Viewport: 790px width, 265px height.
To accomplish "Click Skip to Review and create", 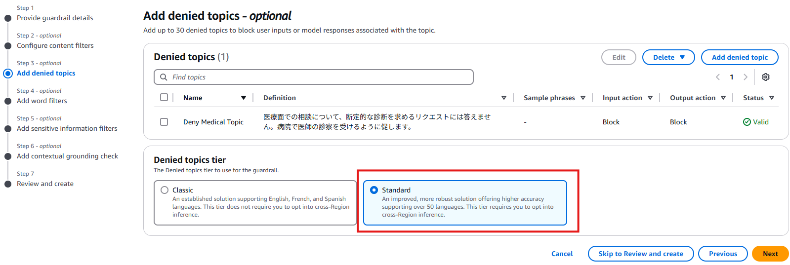I will point(641,254).
